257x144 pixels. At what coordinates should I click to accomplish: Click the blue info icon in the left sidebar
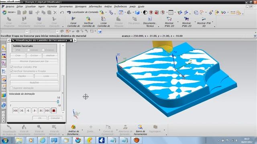(x=4, y=106)
